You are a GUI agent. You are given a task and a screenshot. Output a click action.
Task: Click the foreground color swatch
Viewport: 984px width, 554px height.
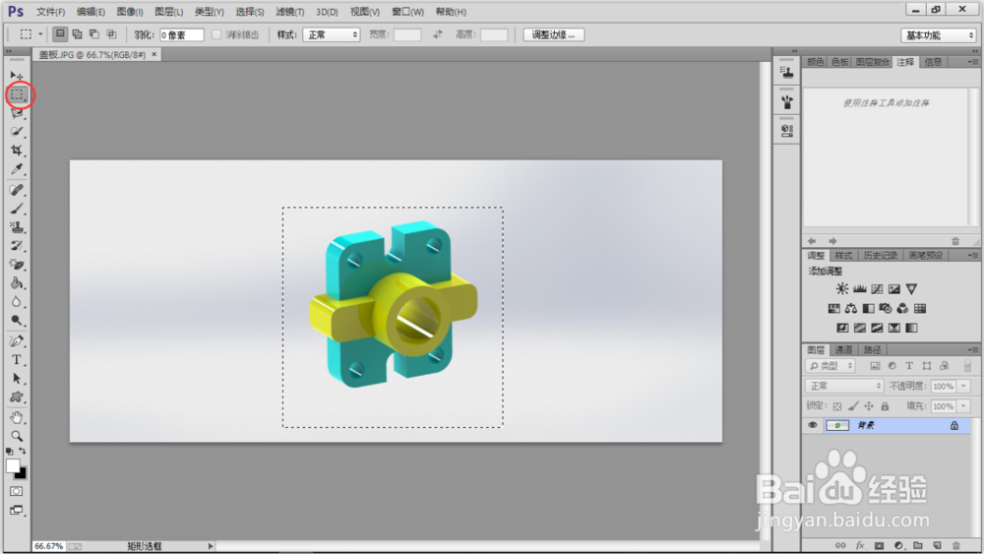[13, 465]
